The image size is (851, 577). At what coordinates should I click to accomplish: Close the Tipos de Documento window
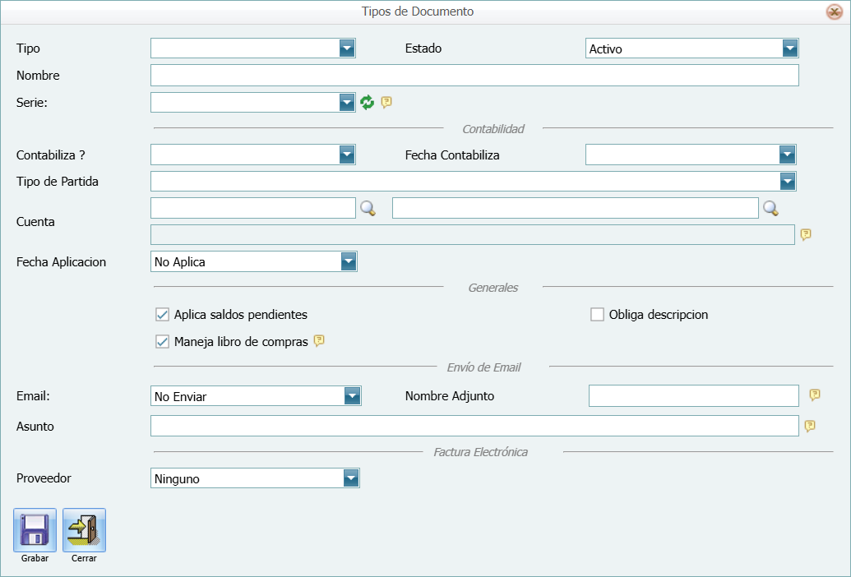834,12
